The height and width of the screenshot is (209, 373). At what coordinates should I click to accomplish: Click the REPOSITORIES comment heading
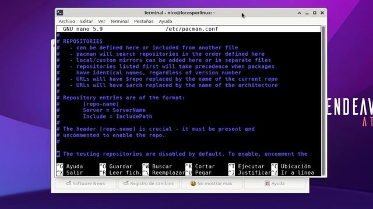[x=83, y=41]
